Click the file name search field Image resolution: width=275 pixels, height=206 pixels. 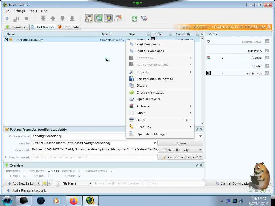coord(148,183)
